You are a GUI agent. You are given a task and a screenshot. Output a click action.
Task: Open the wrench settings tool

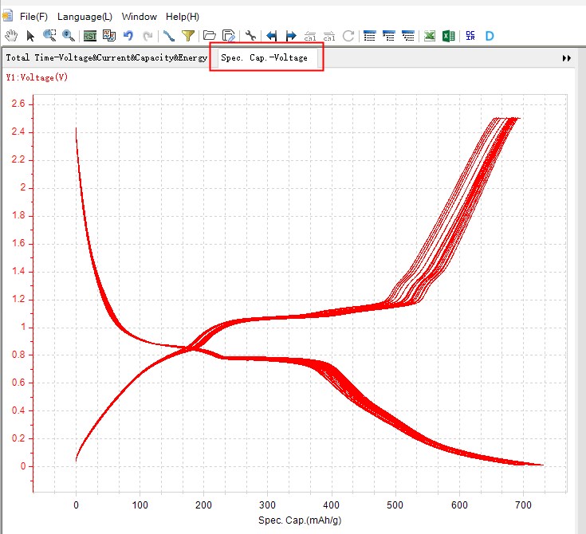click(x=250, y=36)
